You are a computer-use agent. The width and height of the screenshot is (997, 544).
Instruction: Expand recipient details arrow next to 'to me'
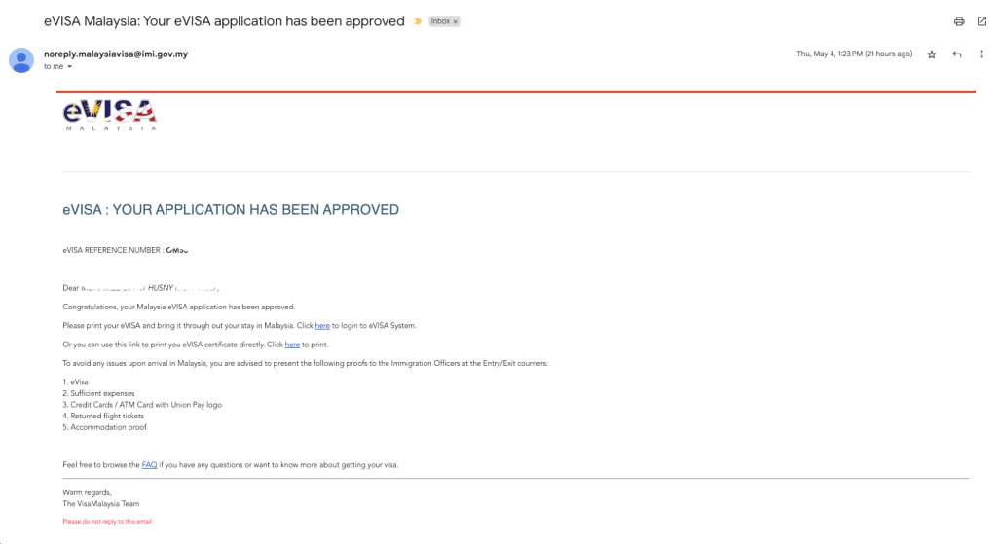(70, 67)
